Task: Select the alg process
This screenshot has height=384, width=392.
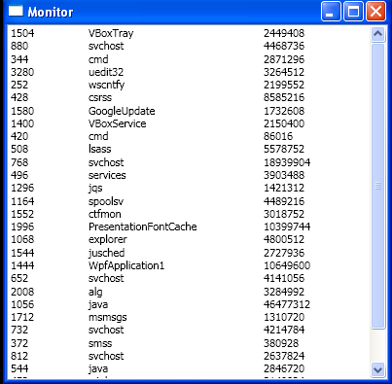Action: tap(190, 292)
